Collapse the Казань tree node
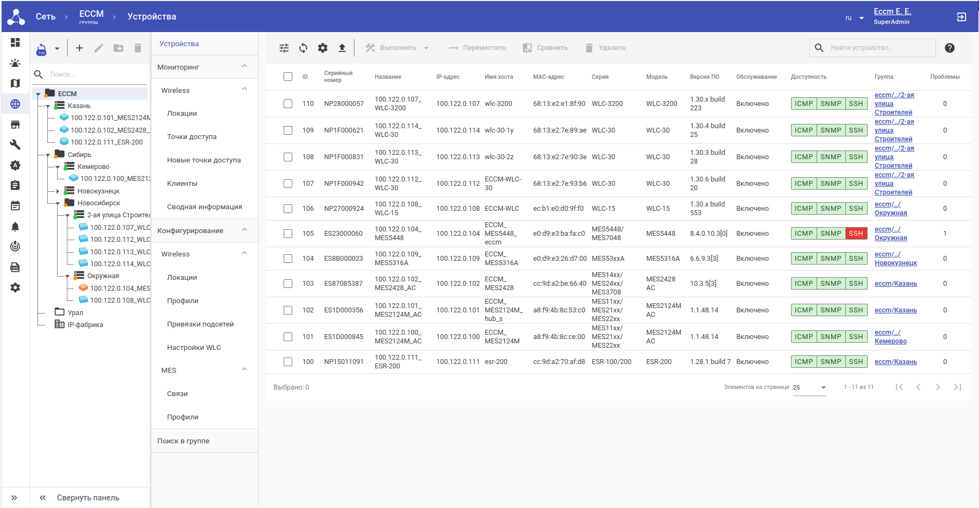The width and height of the screenshot is (979, 508). pos(48,106)
